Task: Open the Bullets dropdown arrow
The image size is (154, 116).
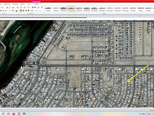Action: coord(22,8)
